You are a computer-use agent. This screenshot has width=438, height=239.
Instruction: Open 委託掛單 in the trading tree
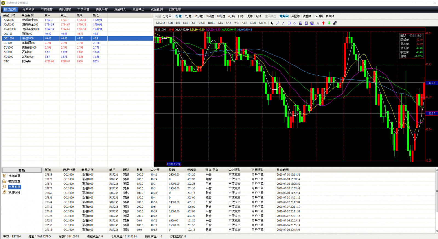(14, 181)
